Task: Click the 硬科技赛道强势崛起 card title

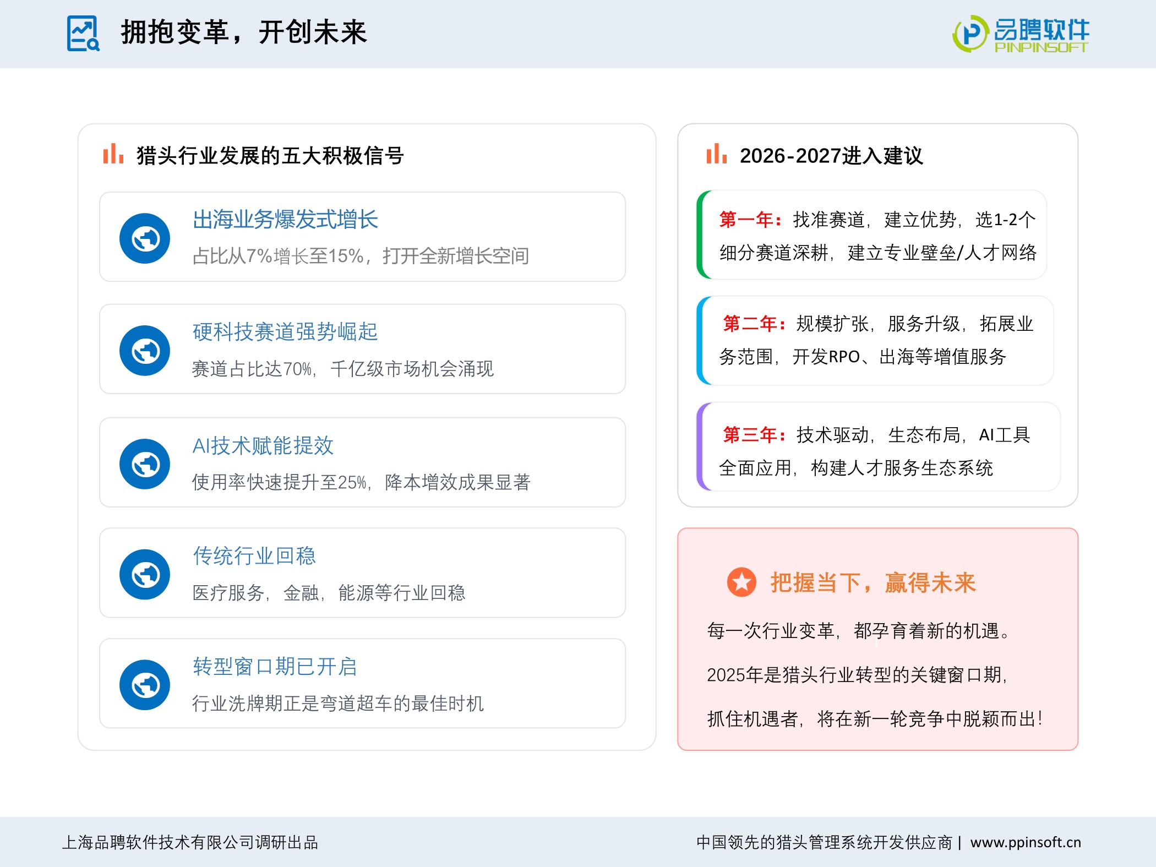Action: tap(285, 331)
